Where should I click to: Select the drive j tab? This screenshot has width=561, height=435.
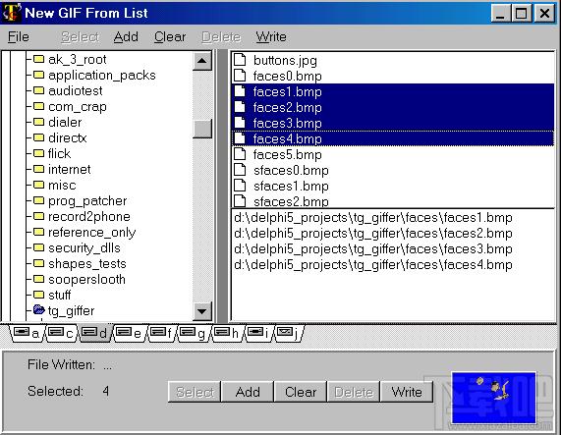click(x=289, y=333)
